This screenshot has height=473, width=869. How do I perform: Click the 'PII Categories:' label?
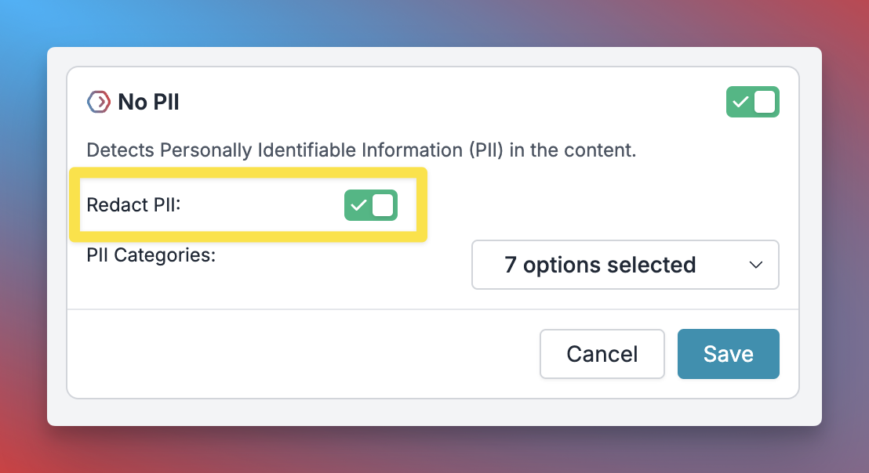tap(151, 255)
